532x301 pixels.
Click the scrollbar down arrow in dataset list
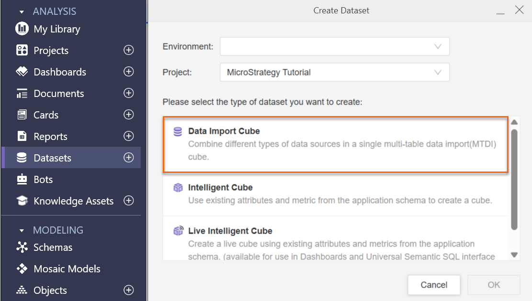pos(515,255)
